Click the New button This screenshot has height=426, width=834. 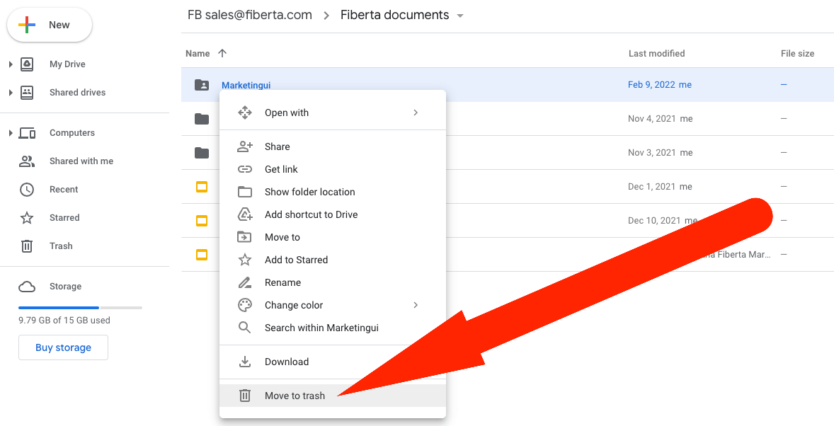tap(50, 25)
